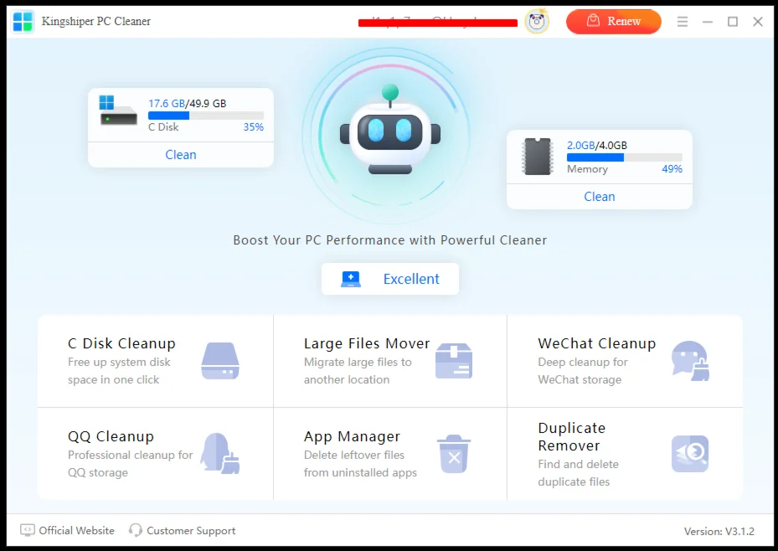Image resolution: width=778 pixels, height=551 pixels.
Task: Click the 49% memory usage value
Action: (x=672, y=168)
